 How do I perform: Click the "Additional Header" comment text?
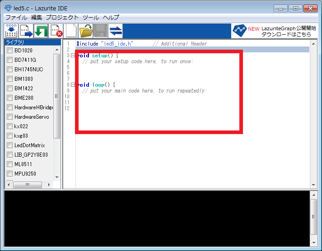(180, 44)
